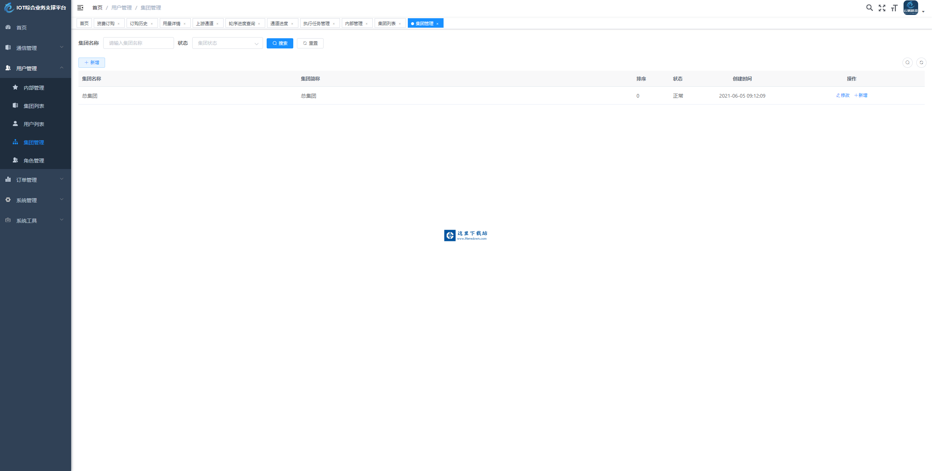Viewport: 932px width, 471px height.
Task: Expand the 订单管理 sidebar menu
Action: coord(35,180)
